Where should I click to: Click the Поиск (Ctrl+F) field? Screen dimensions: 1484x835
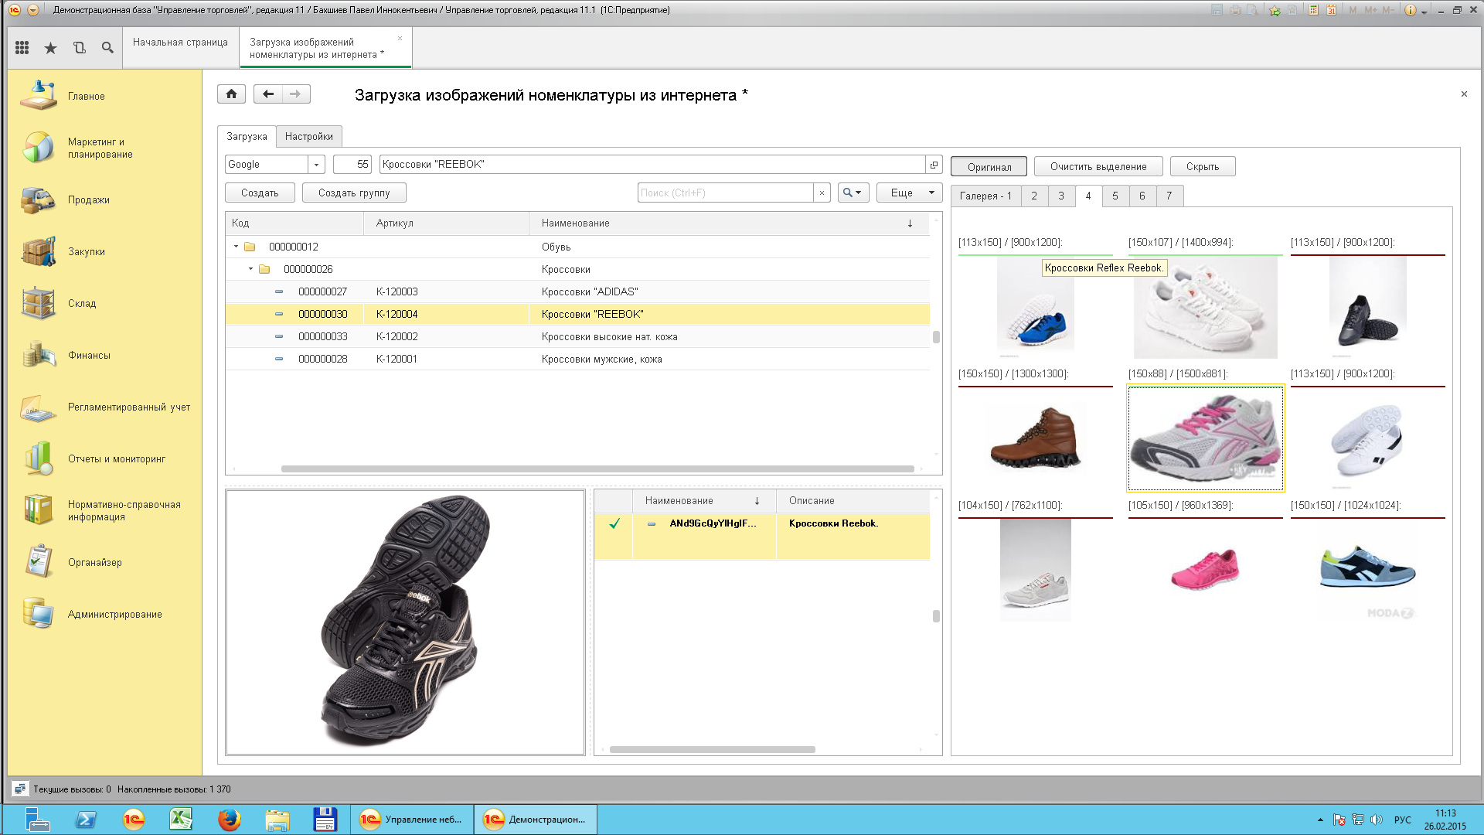click(x=726, y=193)
